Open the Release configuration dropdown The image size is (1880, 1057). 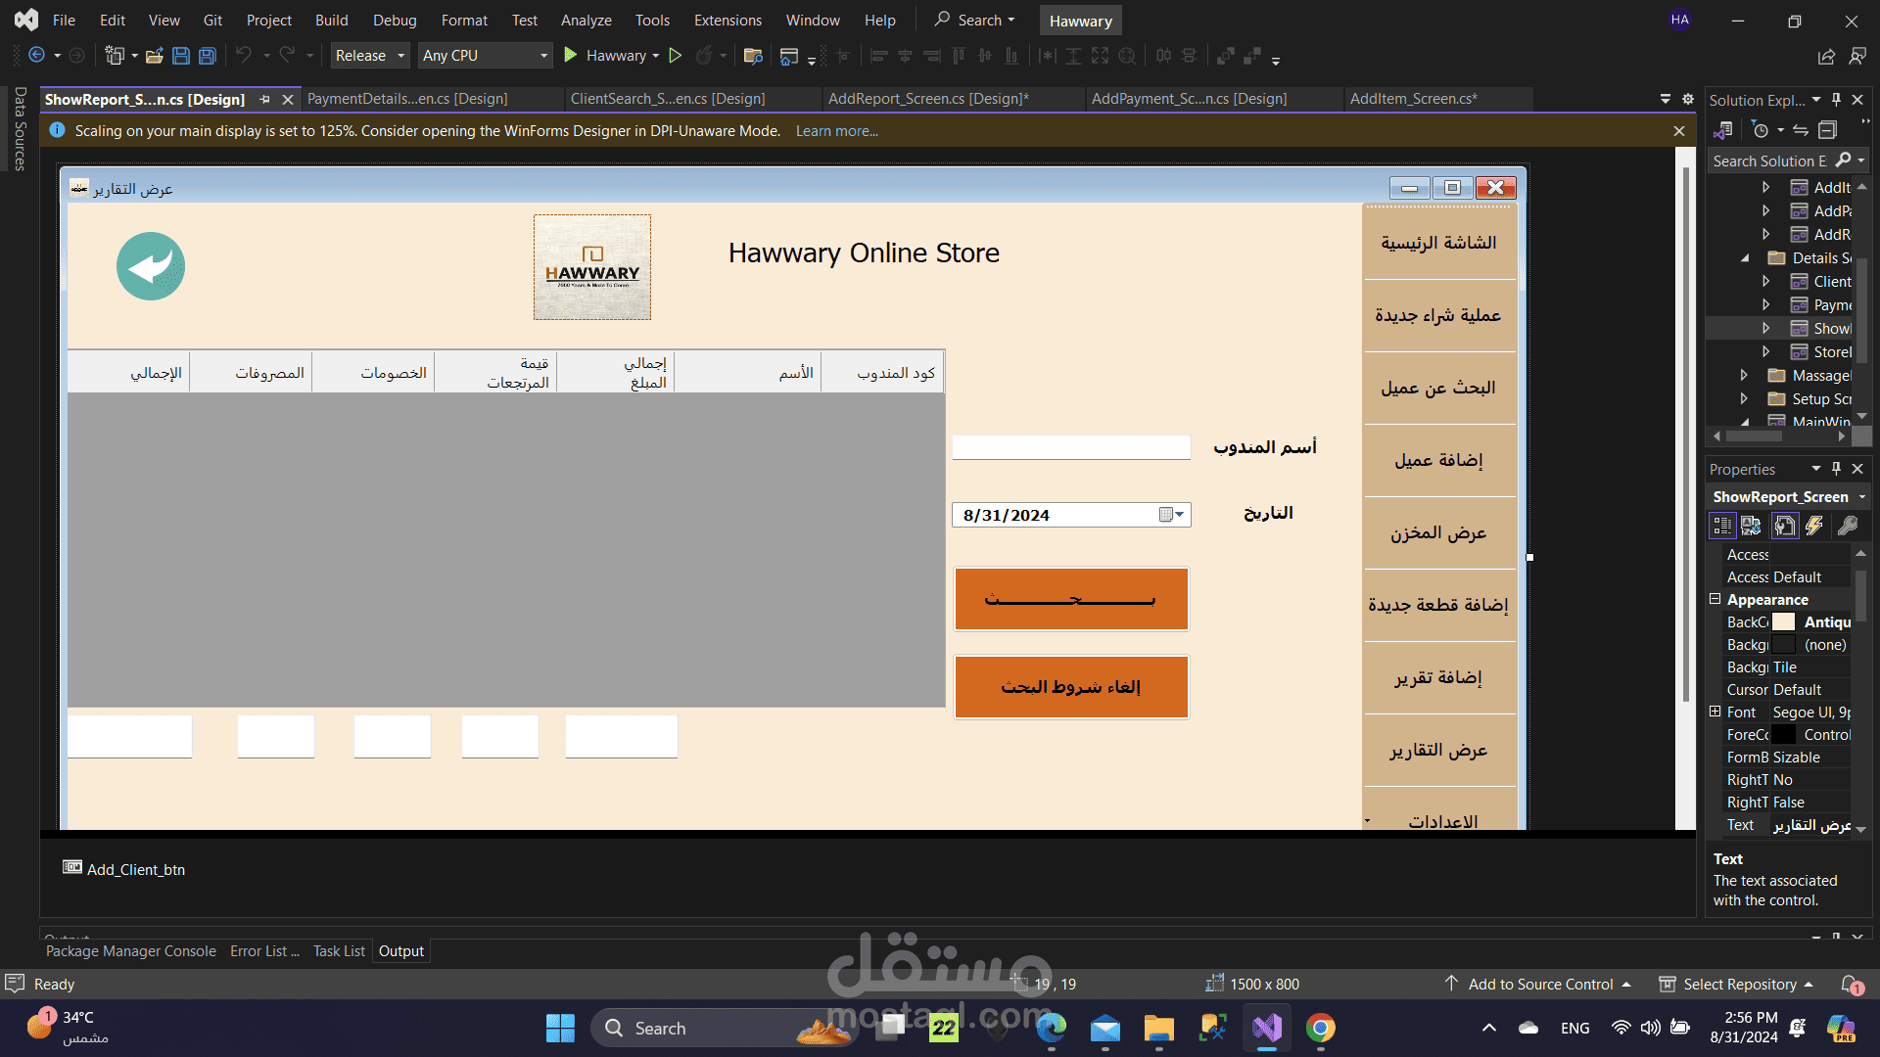coord(370,56)
